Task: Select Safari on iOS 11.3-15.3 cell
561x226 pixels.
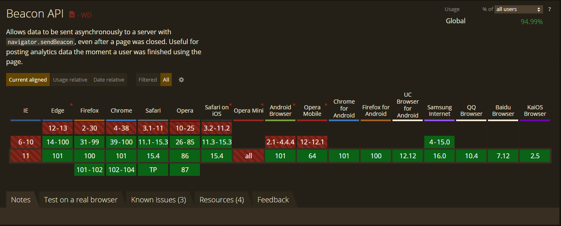Action: pos(217,142)
